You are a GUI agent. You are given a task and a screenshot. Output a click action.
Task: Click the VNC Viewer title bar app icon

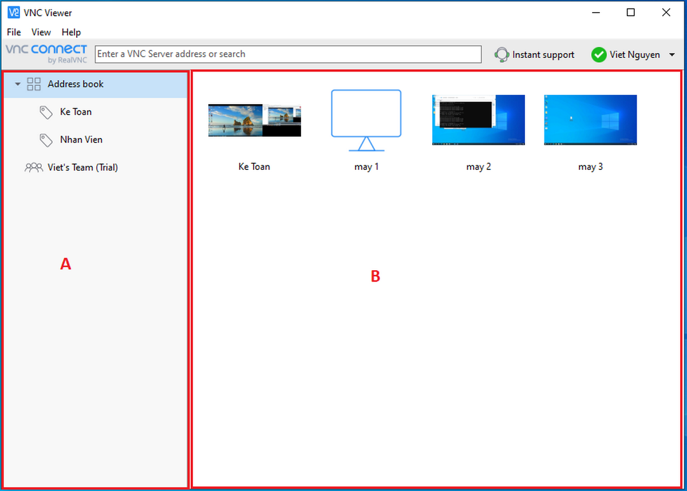[14, 13]
